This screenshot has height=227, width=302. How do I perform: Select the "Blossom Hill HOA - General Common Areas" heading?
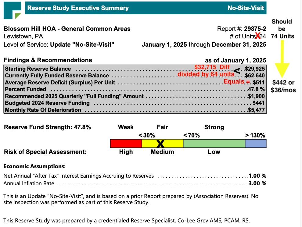pyautogui.click(x=67, y=29)
